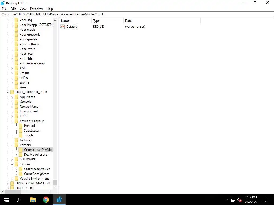Select the zapfile key
This screenshot has height=205, width=274.
click(24, 82)
